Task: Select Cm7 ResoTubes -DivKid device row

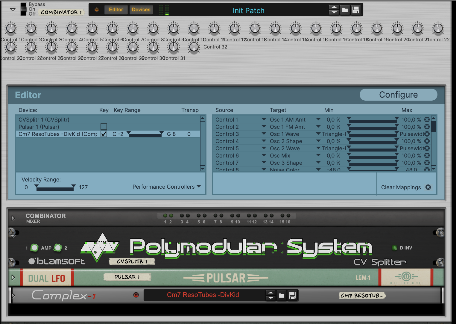Action: click(x=108, y=134)
